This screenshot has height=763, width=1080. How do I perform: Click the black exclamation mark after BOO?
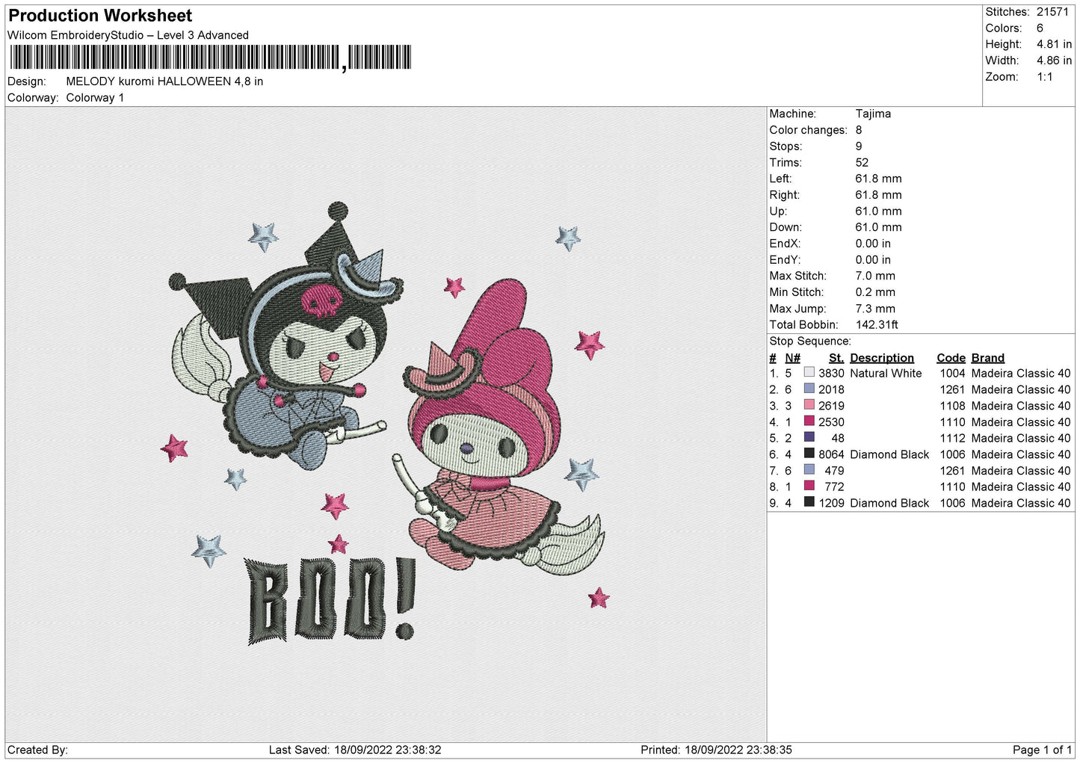[404, 600]
